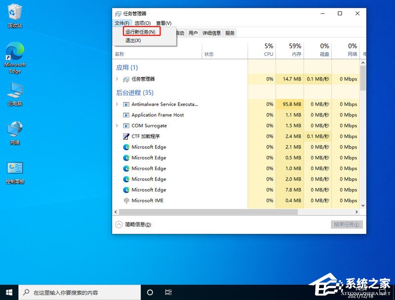Click the taskbar search input field
Screen dimensions: 395x300
coord(74,292)
